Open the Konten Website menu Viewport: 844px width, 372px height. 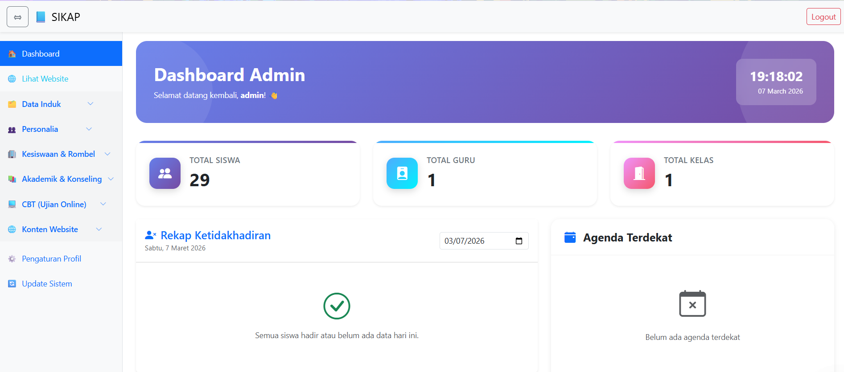(50, 229)
